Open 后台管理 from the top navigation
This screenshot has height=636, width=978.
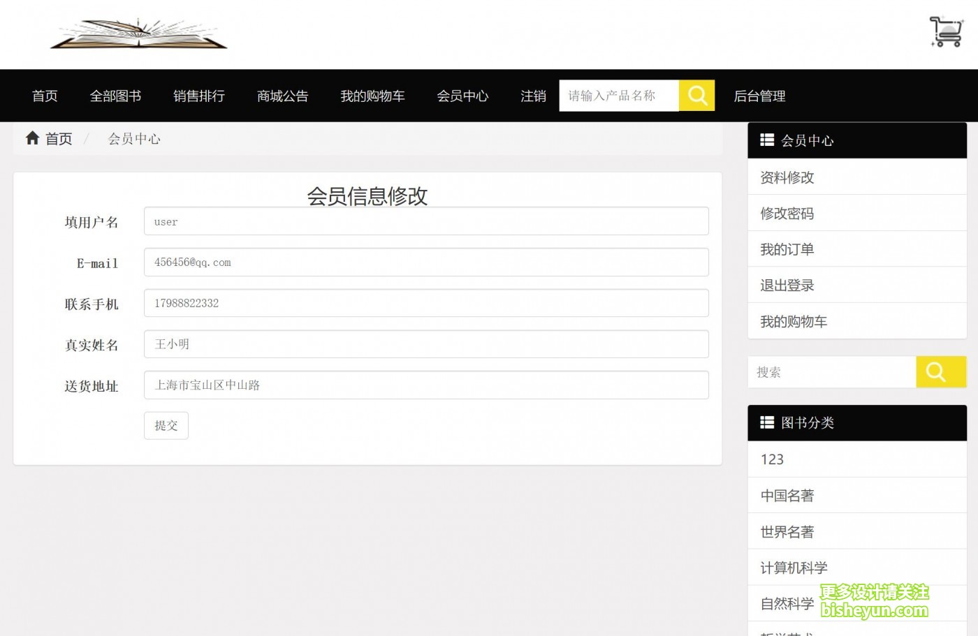point(759,96)
